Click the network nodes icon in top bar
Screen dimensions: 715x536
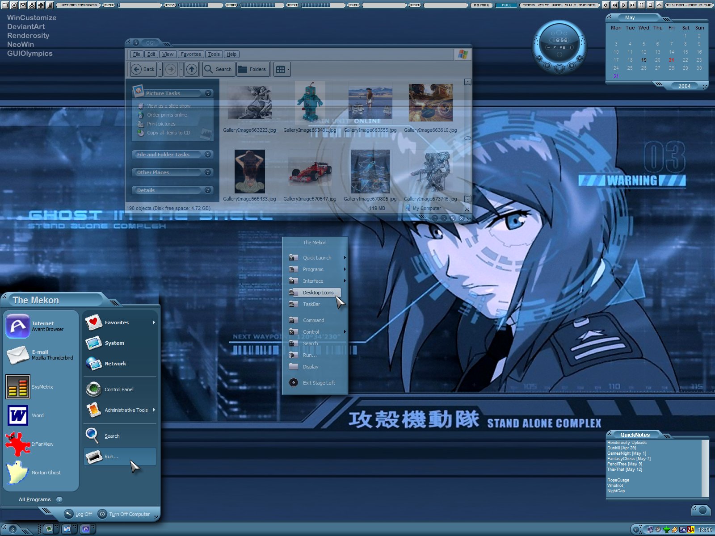(32, 5)
